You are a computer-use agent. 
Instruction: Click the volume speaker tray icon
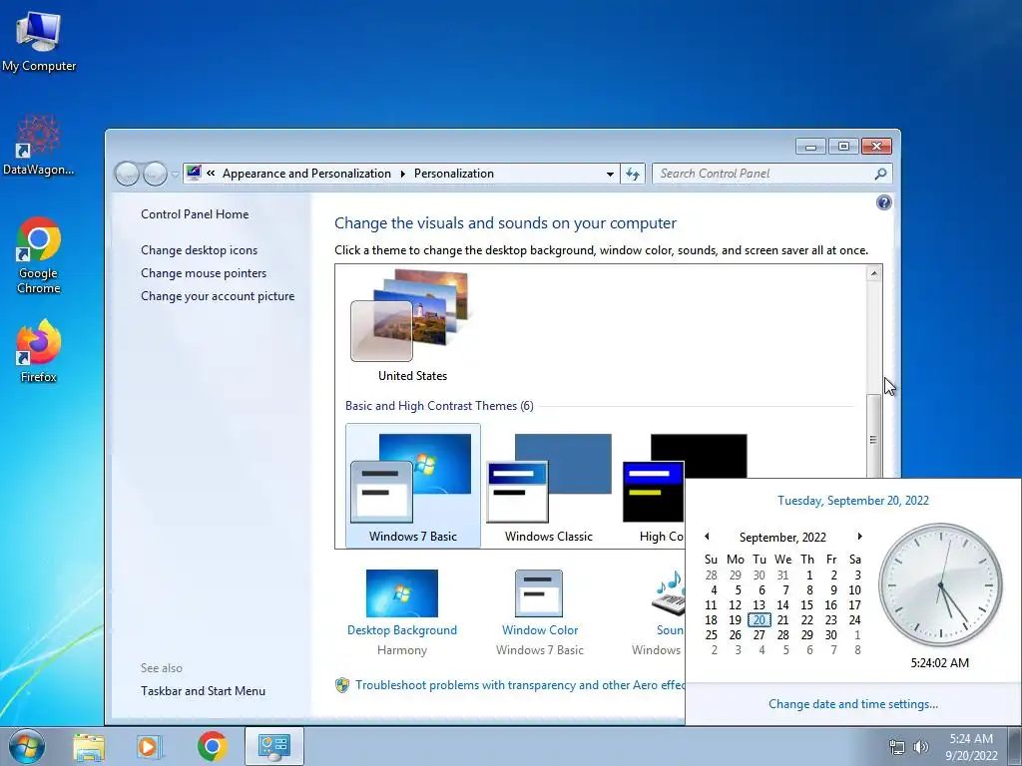click(x=920, y=747)
